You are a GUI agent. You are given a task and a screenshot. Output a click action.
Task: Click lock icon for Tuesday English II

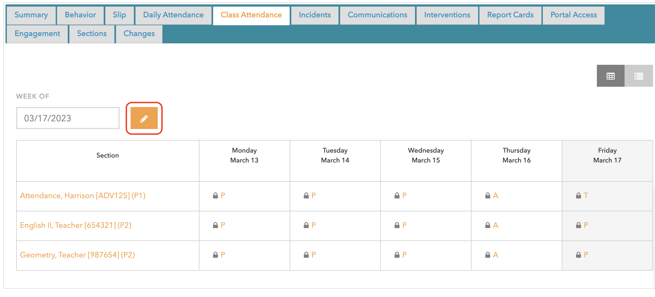[x=306, y=225]
